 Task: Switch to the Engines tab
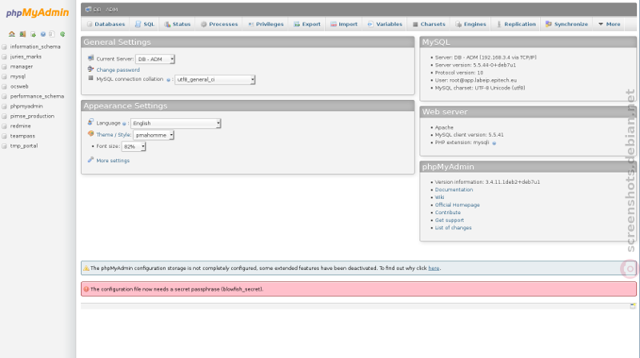[470, 24]
